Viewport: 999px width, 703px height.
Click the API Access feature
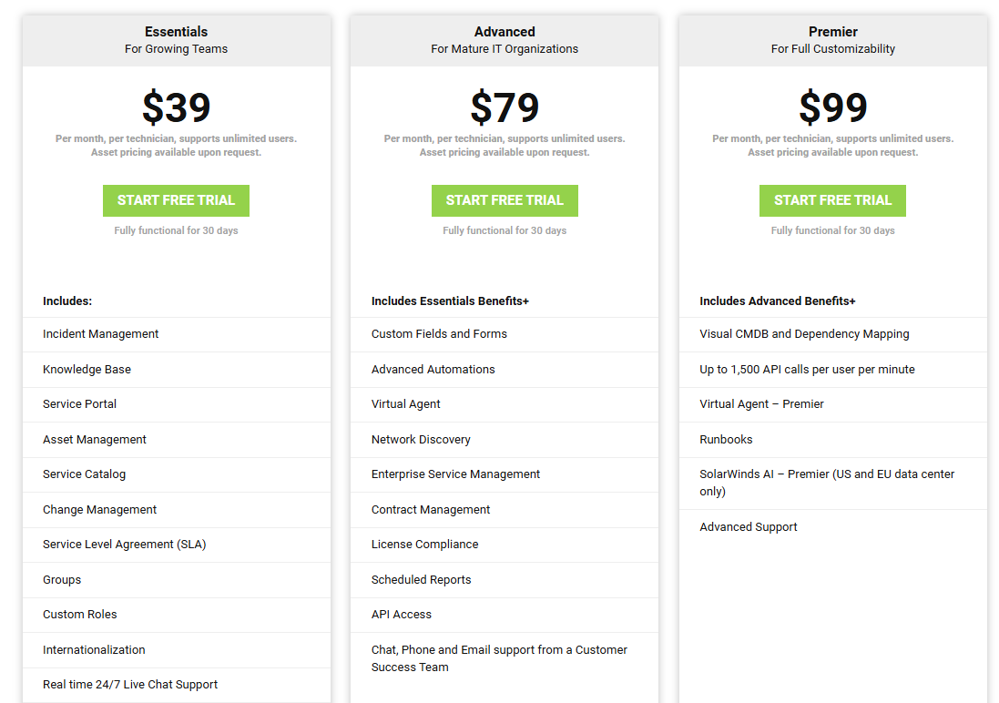[x=402, y=615]
